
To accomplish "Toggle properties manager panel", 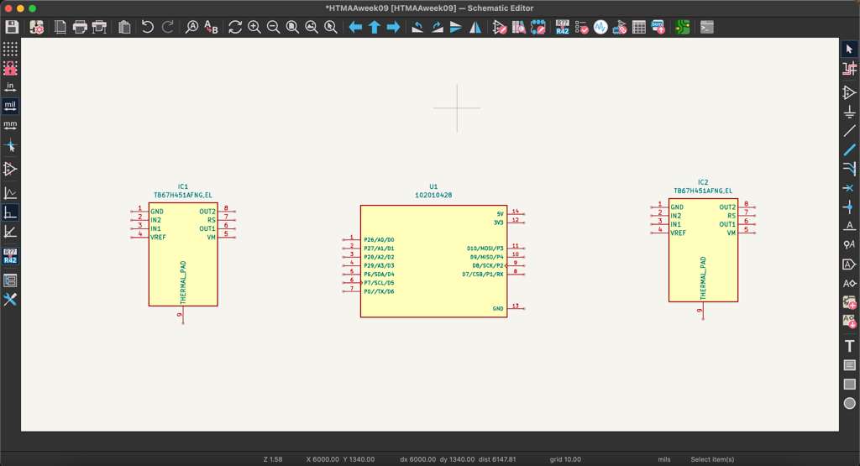I will point(10,300).
